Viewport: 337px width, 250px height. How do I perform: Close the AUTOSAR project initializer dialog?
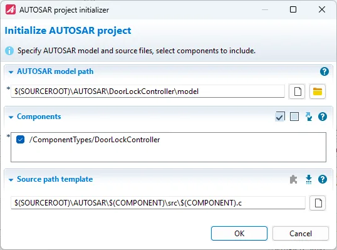tap(322, 9)
